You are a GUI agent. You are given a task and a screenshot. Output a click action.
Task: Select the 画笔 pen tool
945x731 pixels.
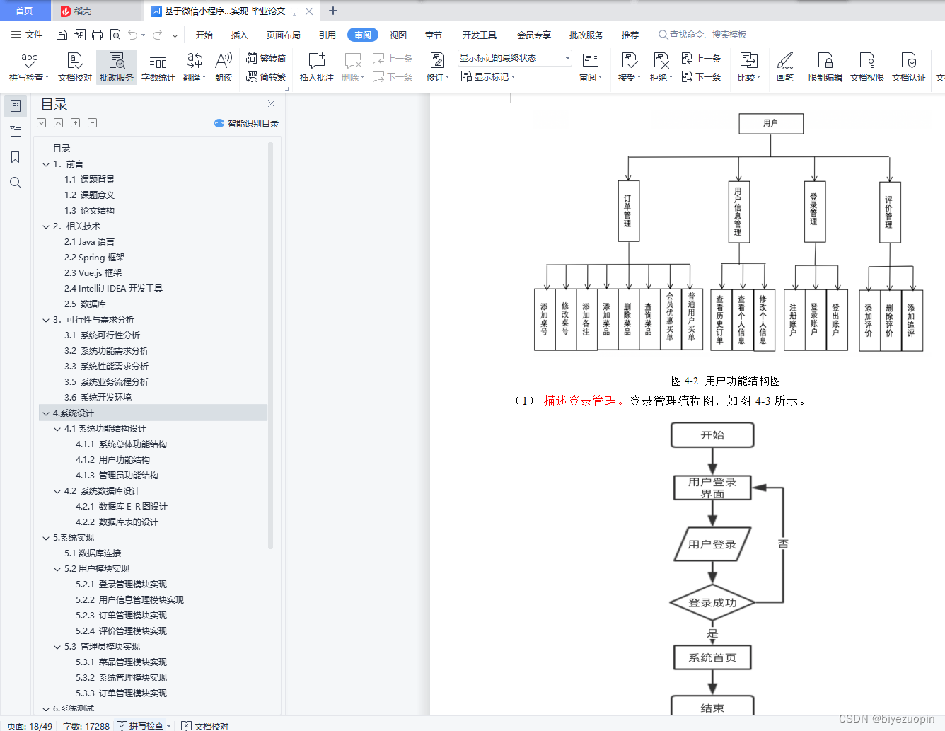[x=785, y=67]
